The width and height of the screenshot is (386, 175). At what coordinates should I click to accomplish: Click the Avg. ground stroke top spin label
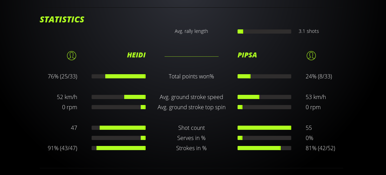[x=191, y=107]
